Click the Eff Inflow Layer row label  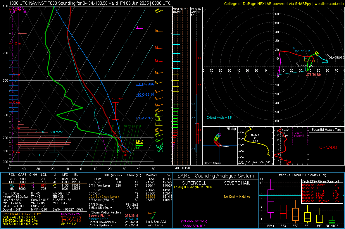[x=99, y=185]
